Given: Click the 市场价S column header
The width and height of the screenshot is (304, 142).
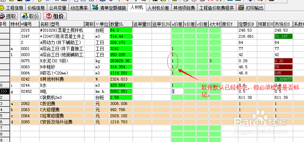Looking at the screenshot, I should pos(283,24).
